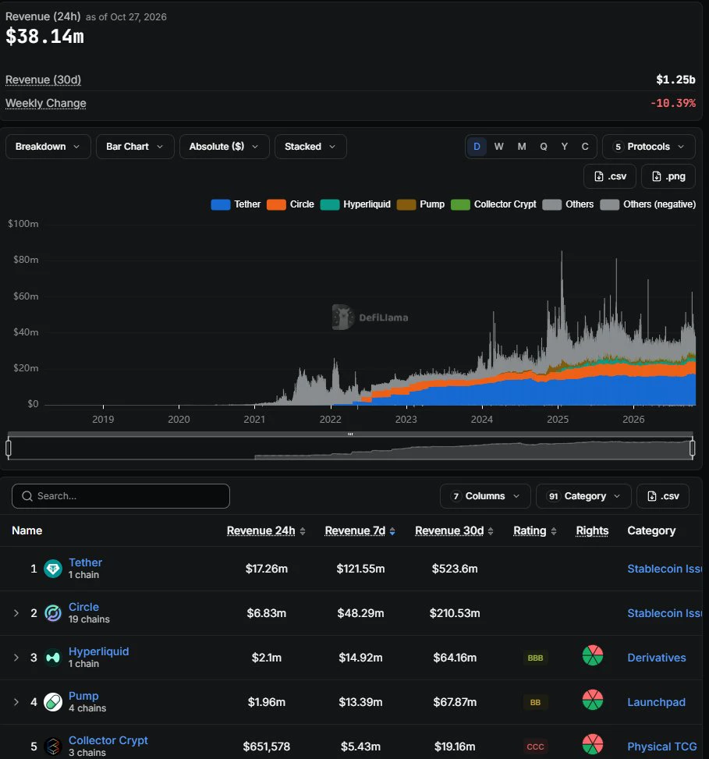This screenshot has width=709, height=759.
Task: Click Hyperliquid's BBB rating badge
Action: [x=535, y=658]
